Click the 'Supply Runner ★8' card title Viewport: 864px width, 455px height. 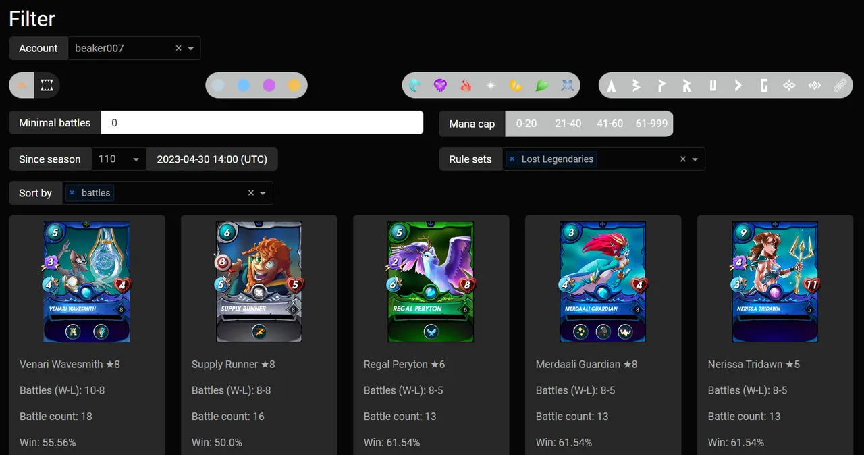click(x=234, y=364)
